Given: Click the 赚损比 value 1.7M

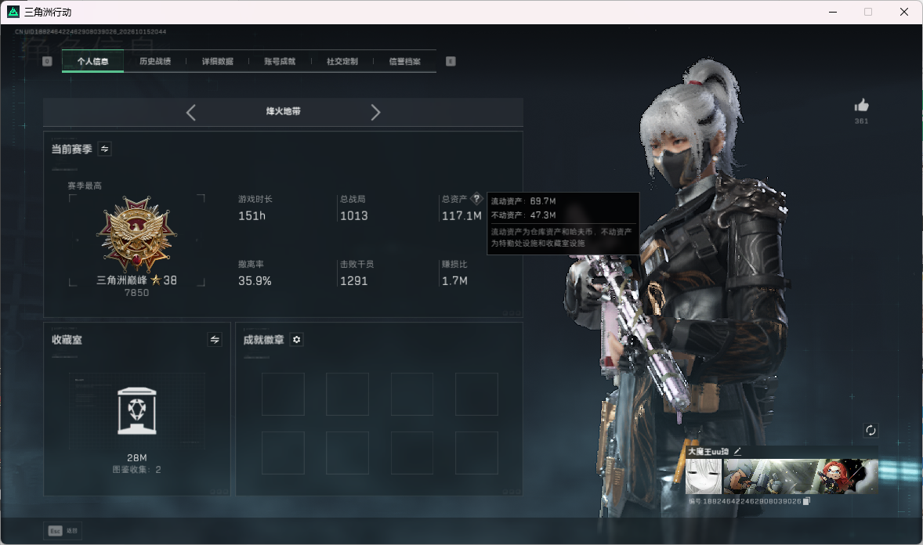Looking at the screenshot, I should 454,281.
